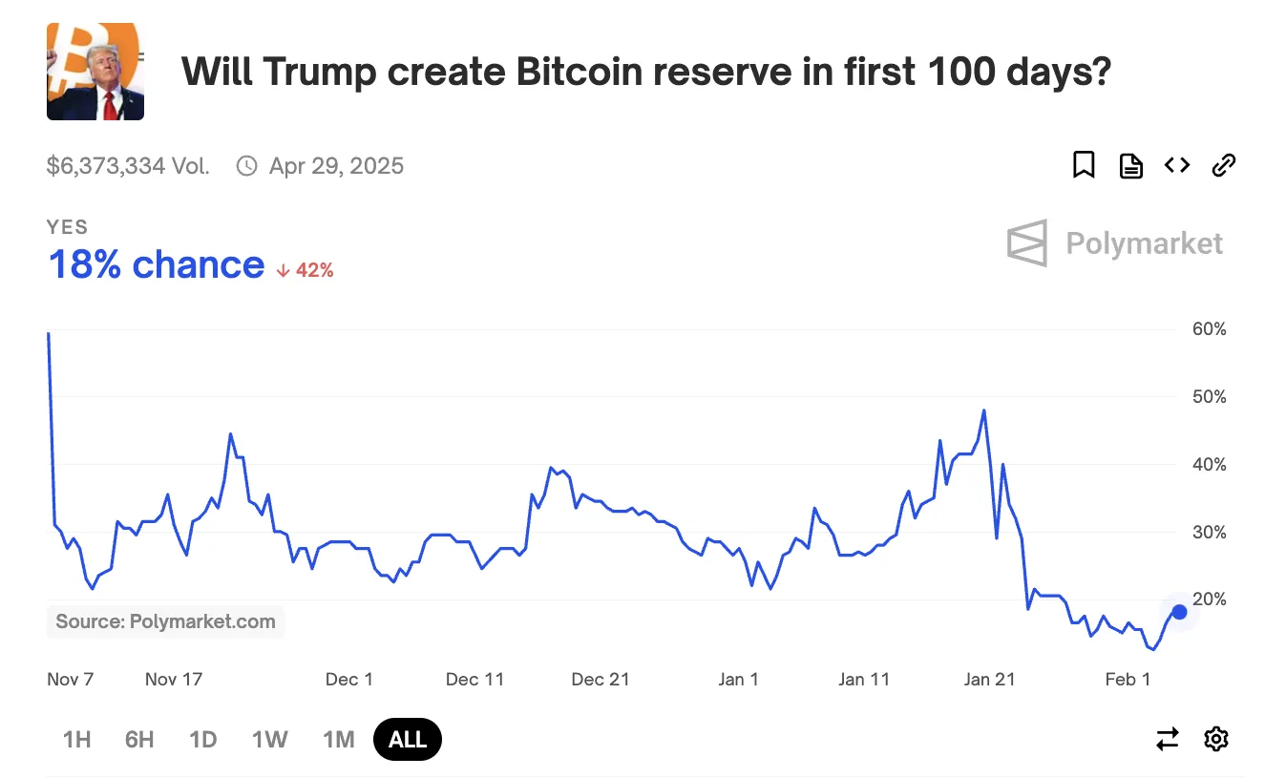
Task: Open the chart settings gear
Action: [1215, 739]
